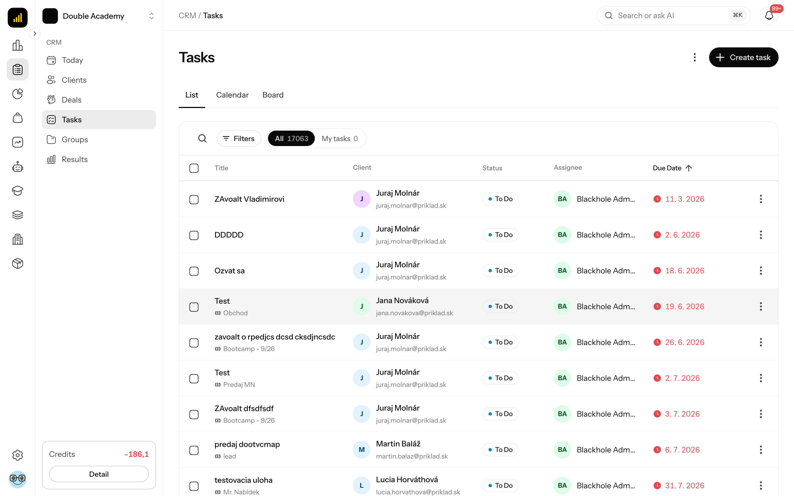Expand the sidebar with the chevron arrow
This screenshot has height=496, width=794.
35,33
